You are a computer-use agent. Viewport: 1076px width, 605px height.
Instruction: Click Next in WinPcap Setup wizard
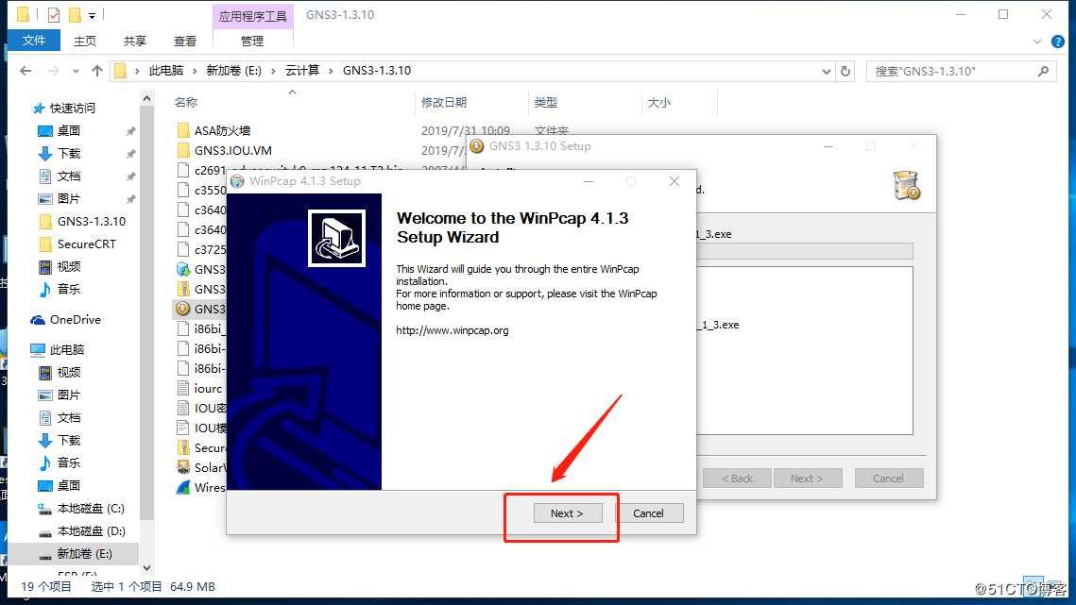[568, 513]
